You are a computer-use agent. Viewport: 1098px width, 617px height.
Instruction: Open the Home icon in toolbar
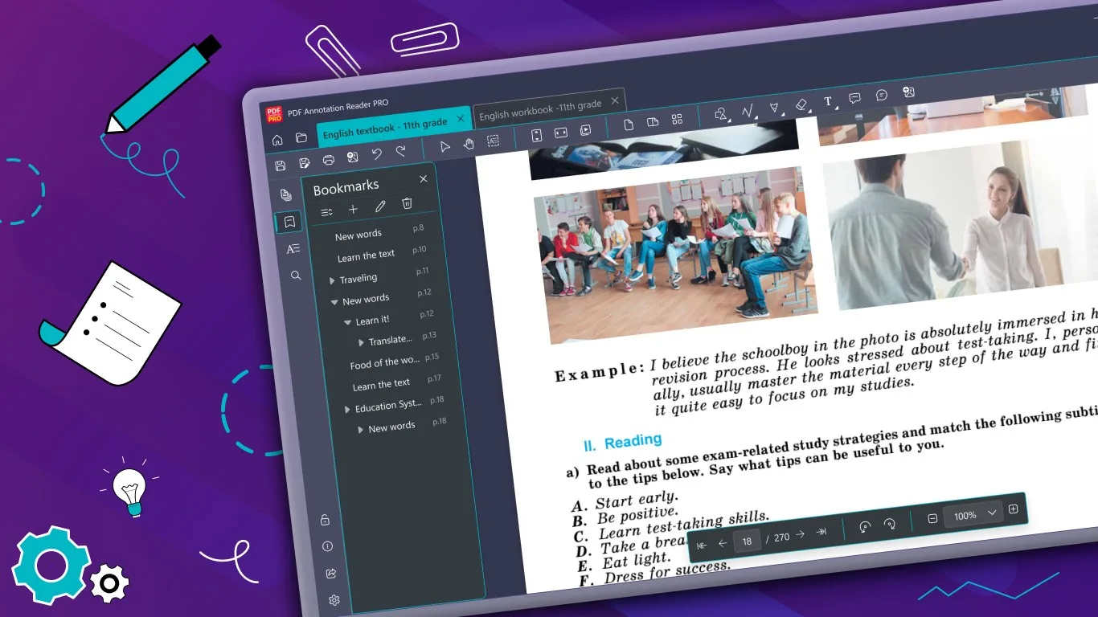coord(277,140)
